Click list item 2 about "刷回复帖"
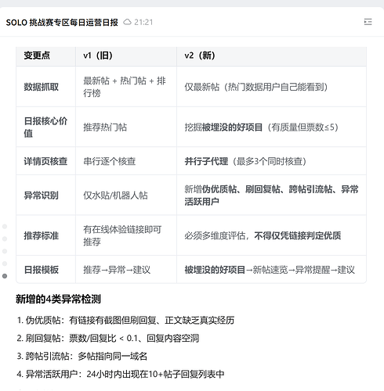Viewport: 384px width, 391px height. (108, 338)
